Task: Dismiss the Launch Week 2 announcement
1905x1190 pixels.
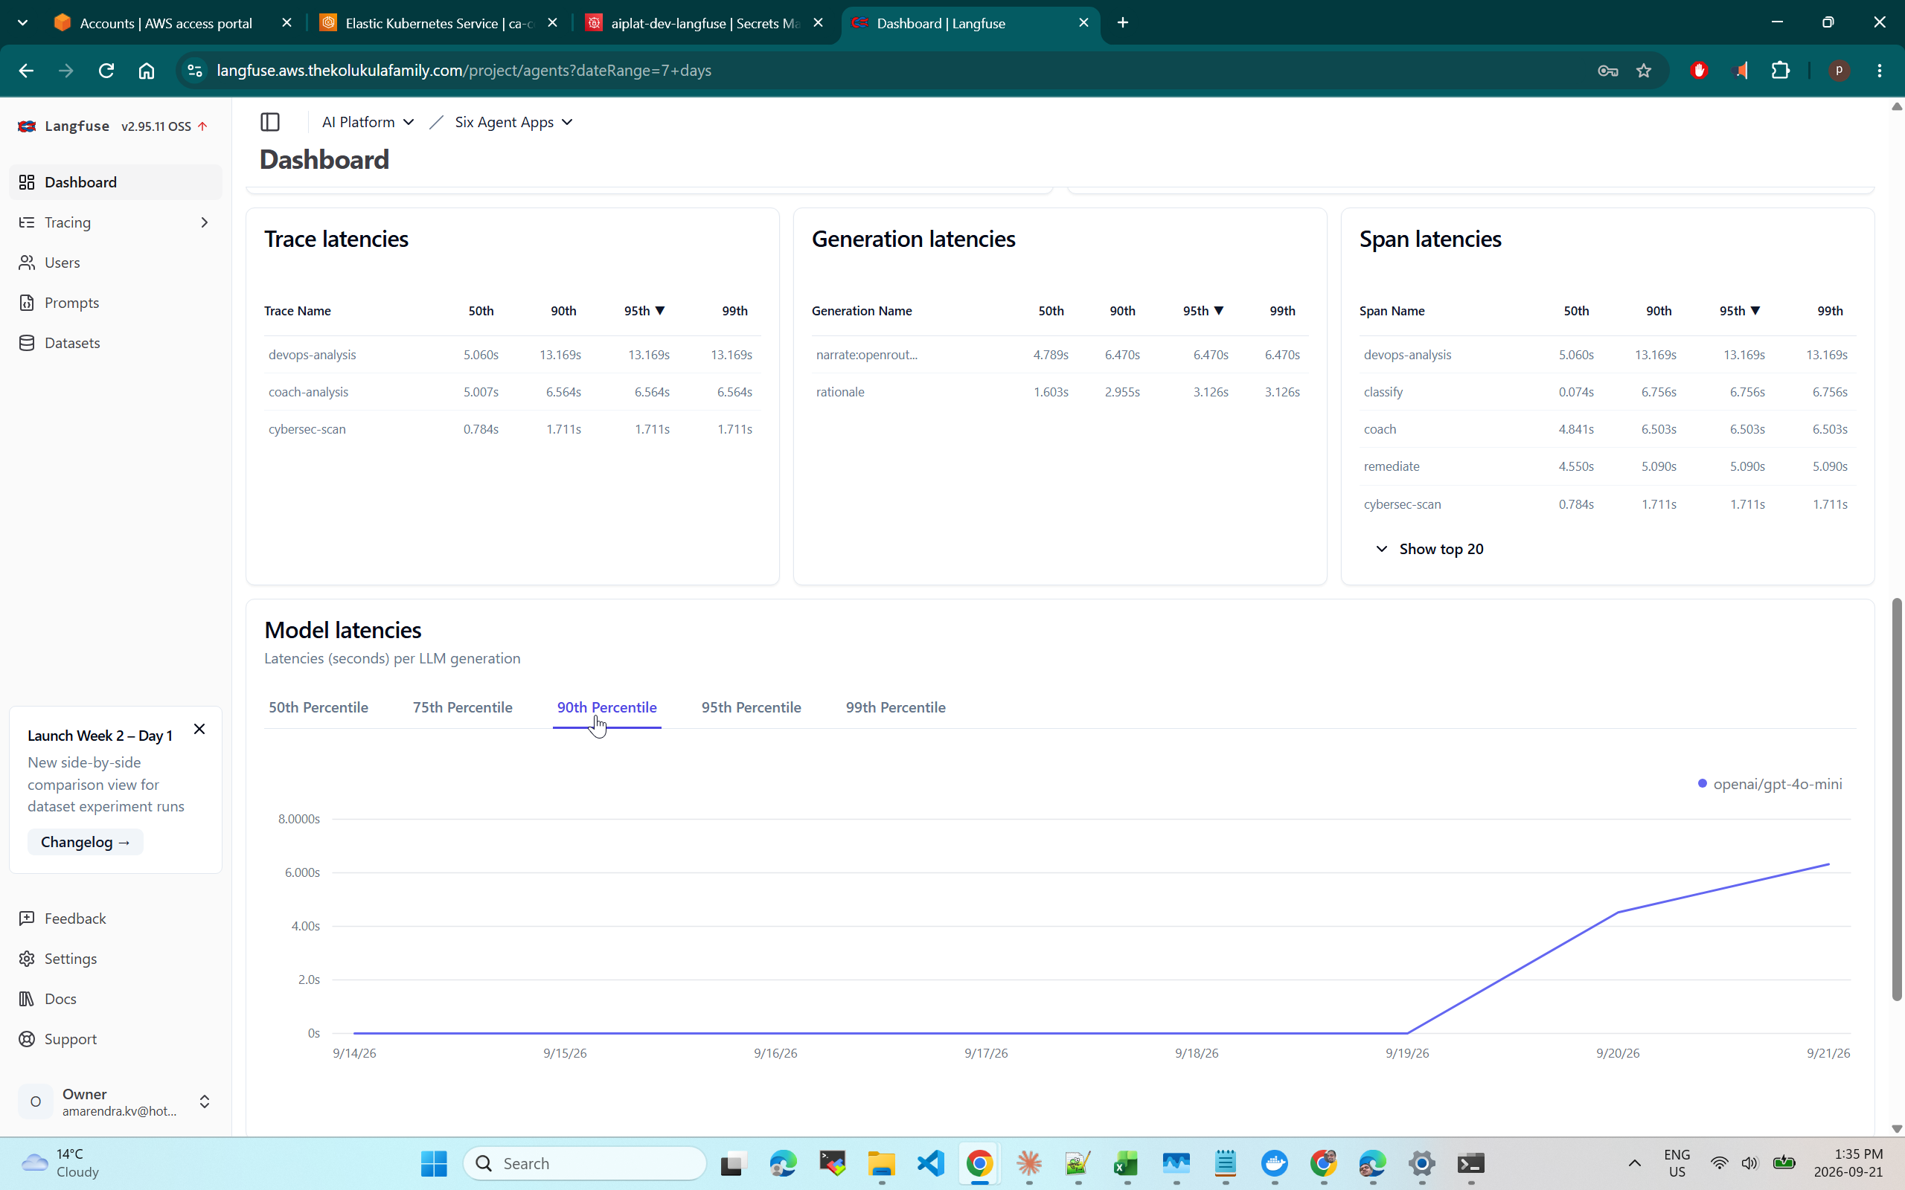Action: [199, 730]
